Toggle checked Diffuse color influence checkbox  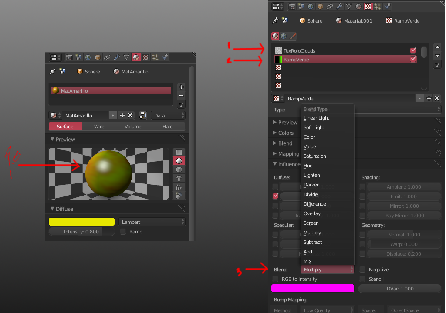(x=275, y=196)
